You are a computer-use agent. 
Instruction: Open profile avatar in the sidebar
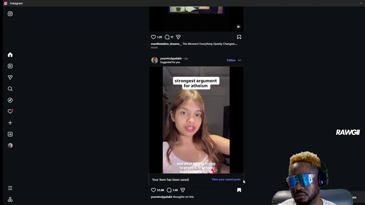(10, 145)
